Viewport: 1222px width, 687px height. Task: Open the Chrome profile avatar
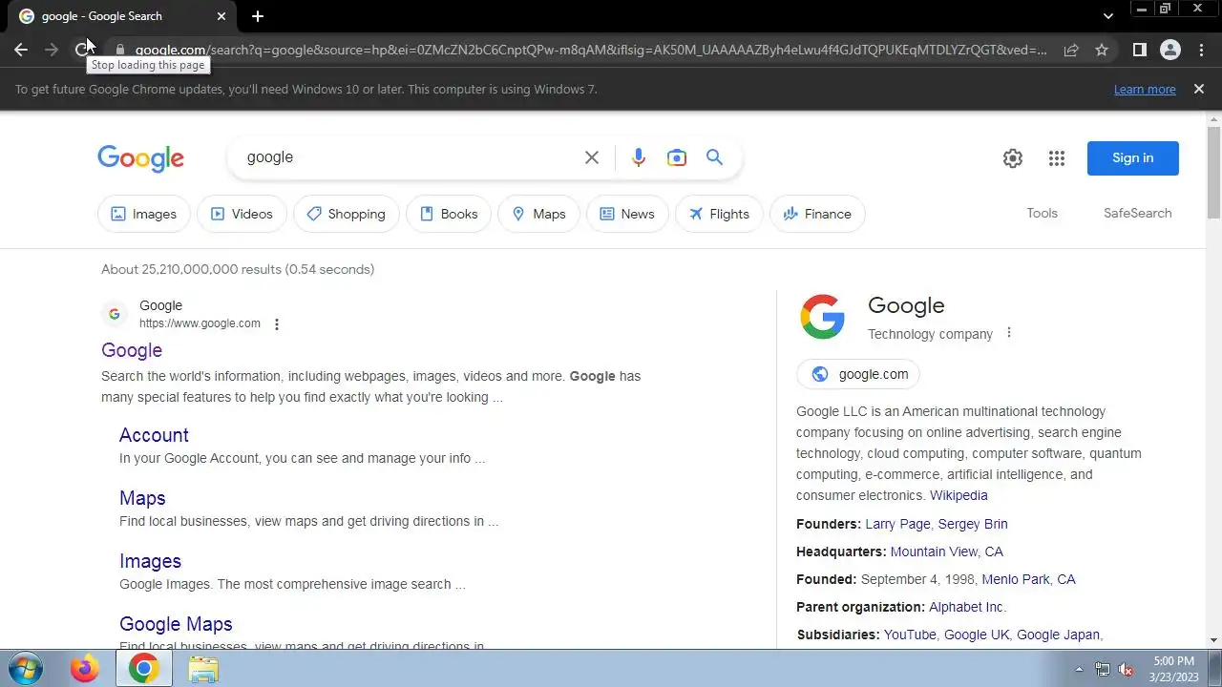[x=1170, y=50]
